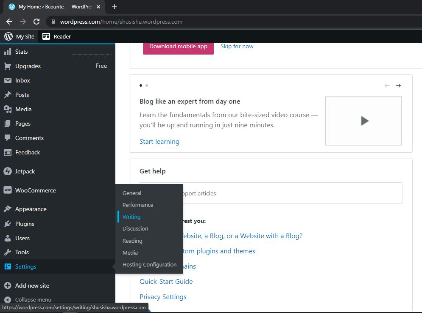Image resolution: width=422 pixels, height=313 pixels.
Task: Click the Add new site plus icon
Action: pyautogui.click(x=8, y=286)
